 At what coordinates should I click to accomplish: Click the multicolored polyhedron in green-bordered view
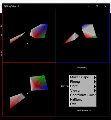(39, 31)
